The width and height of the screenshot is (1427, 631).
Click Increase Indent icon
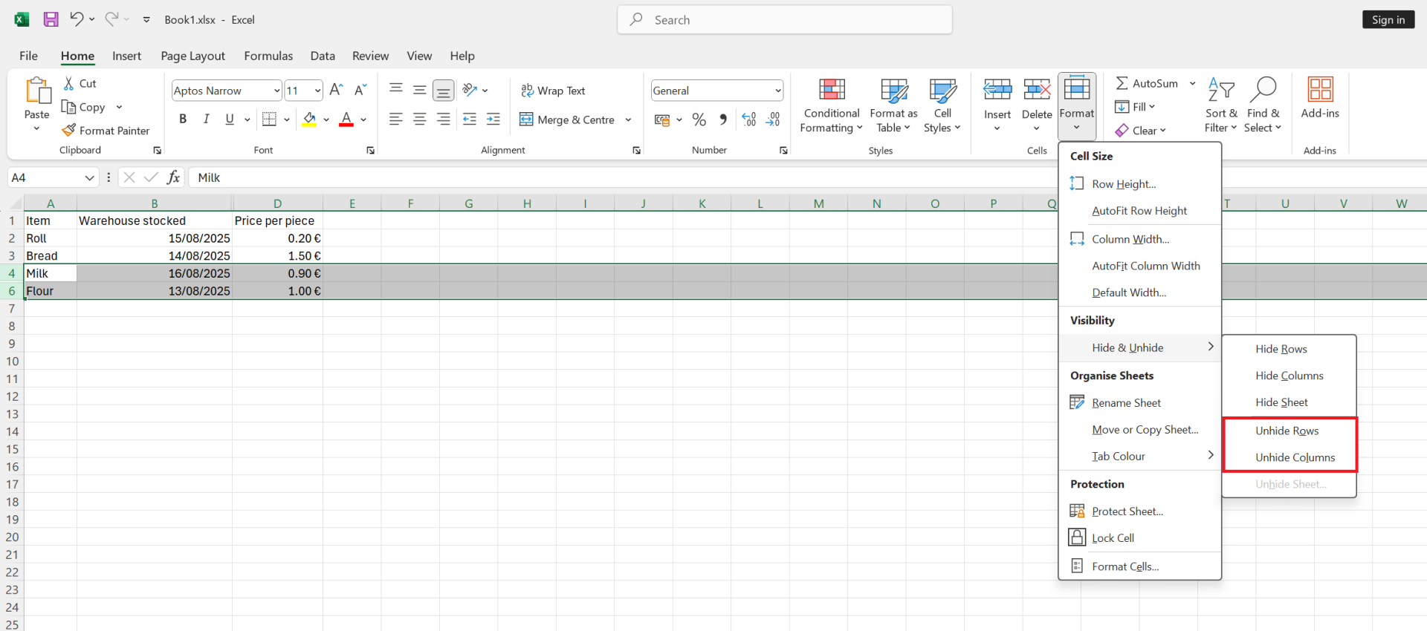click(x=494, y=119)
